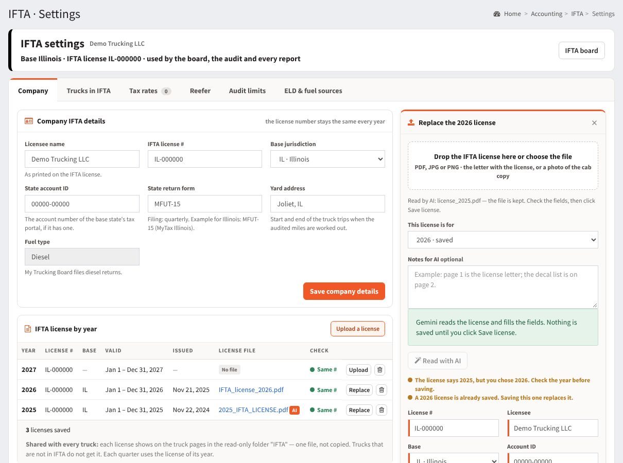Open the IFTA_license_2026.pdf file link
Image resolution: width=623 pixels, height=463 pixels.
click(x=251, y=390)
